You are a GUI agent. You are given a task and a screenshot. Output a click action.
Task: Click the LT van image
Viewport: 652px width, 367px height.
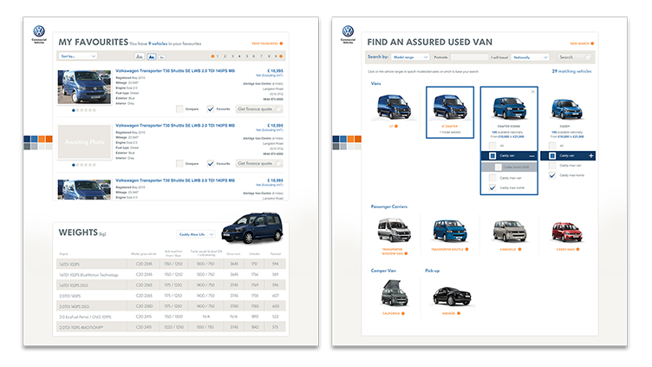[x=394, y=107]
